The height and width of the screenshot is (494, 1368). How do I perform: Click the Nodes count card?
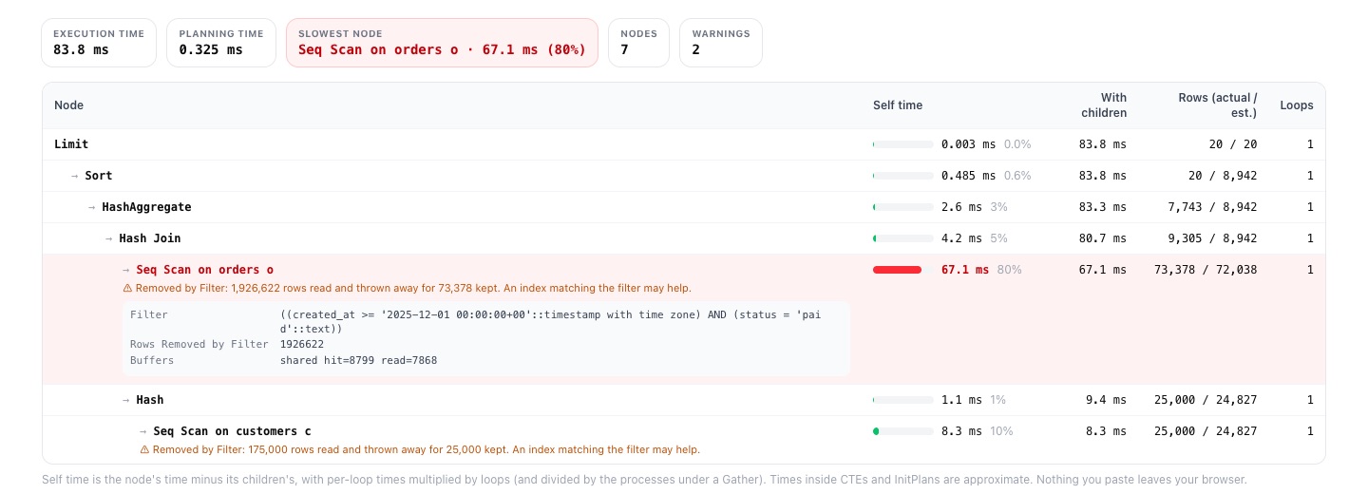tap(638, 43)
